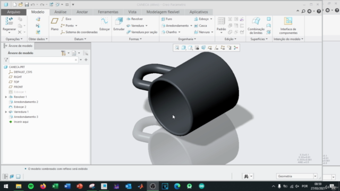Switch to the Ferramentas tab
This screenshot has height=191, width=340.
(108, 12)
